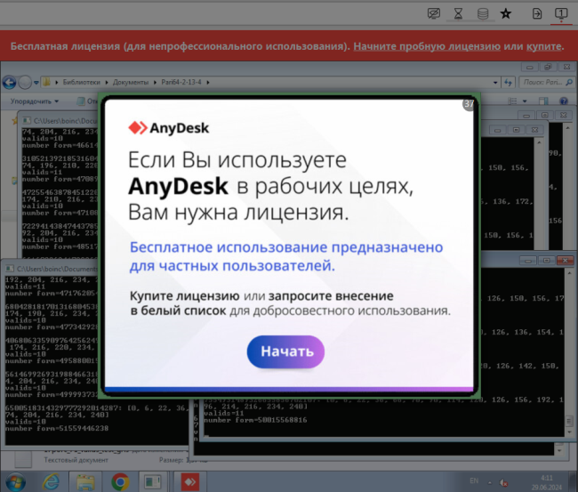578x492 pixels.
Task: Click 'number form=50015568816' line in lower-right console
Action: pyautogui.click(x=255, y=420)
